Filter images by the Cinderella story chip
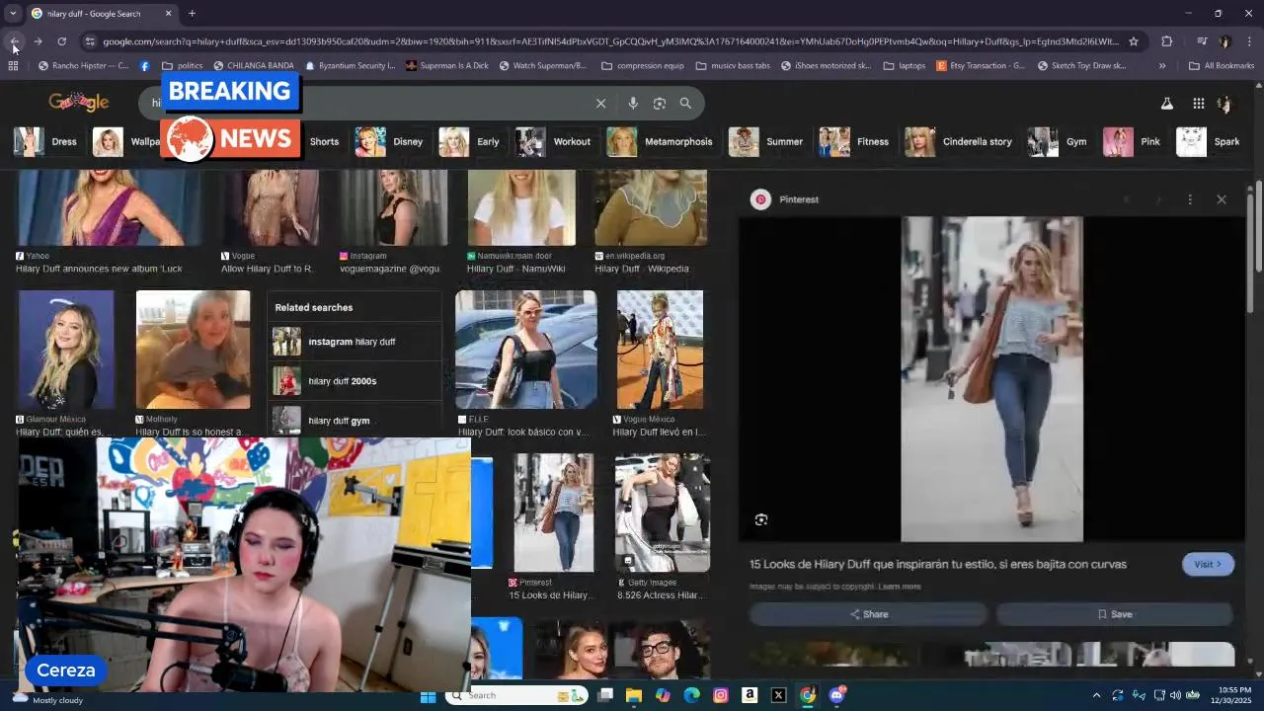 [960, 141]
